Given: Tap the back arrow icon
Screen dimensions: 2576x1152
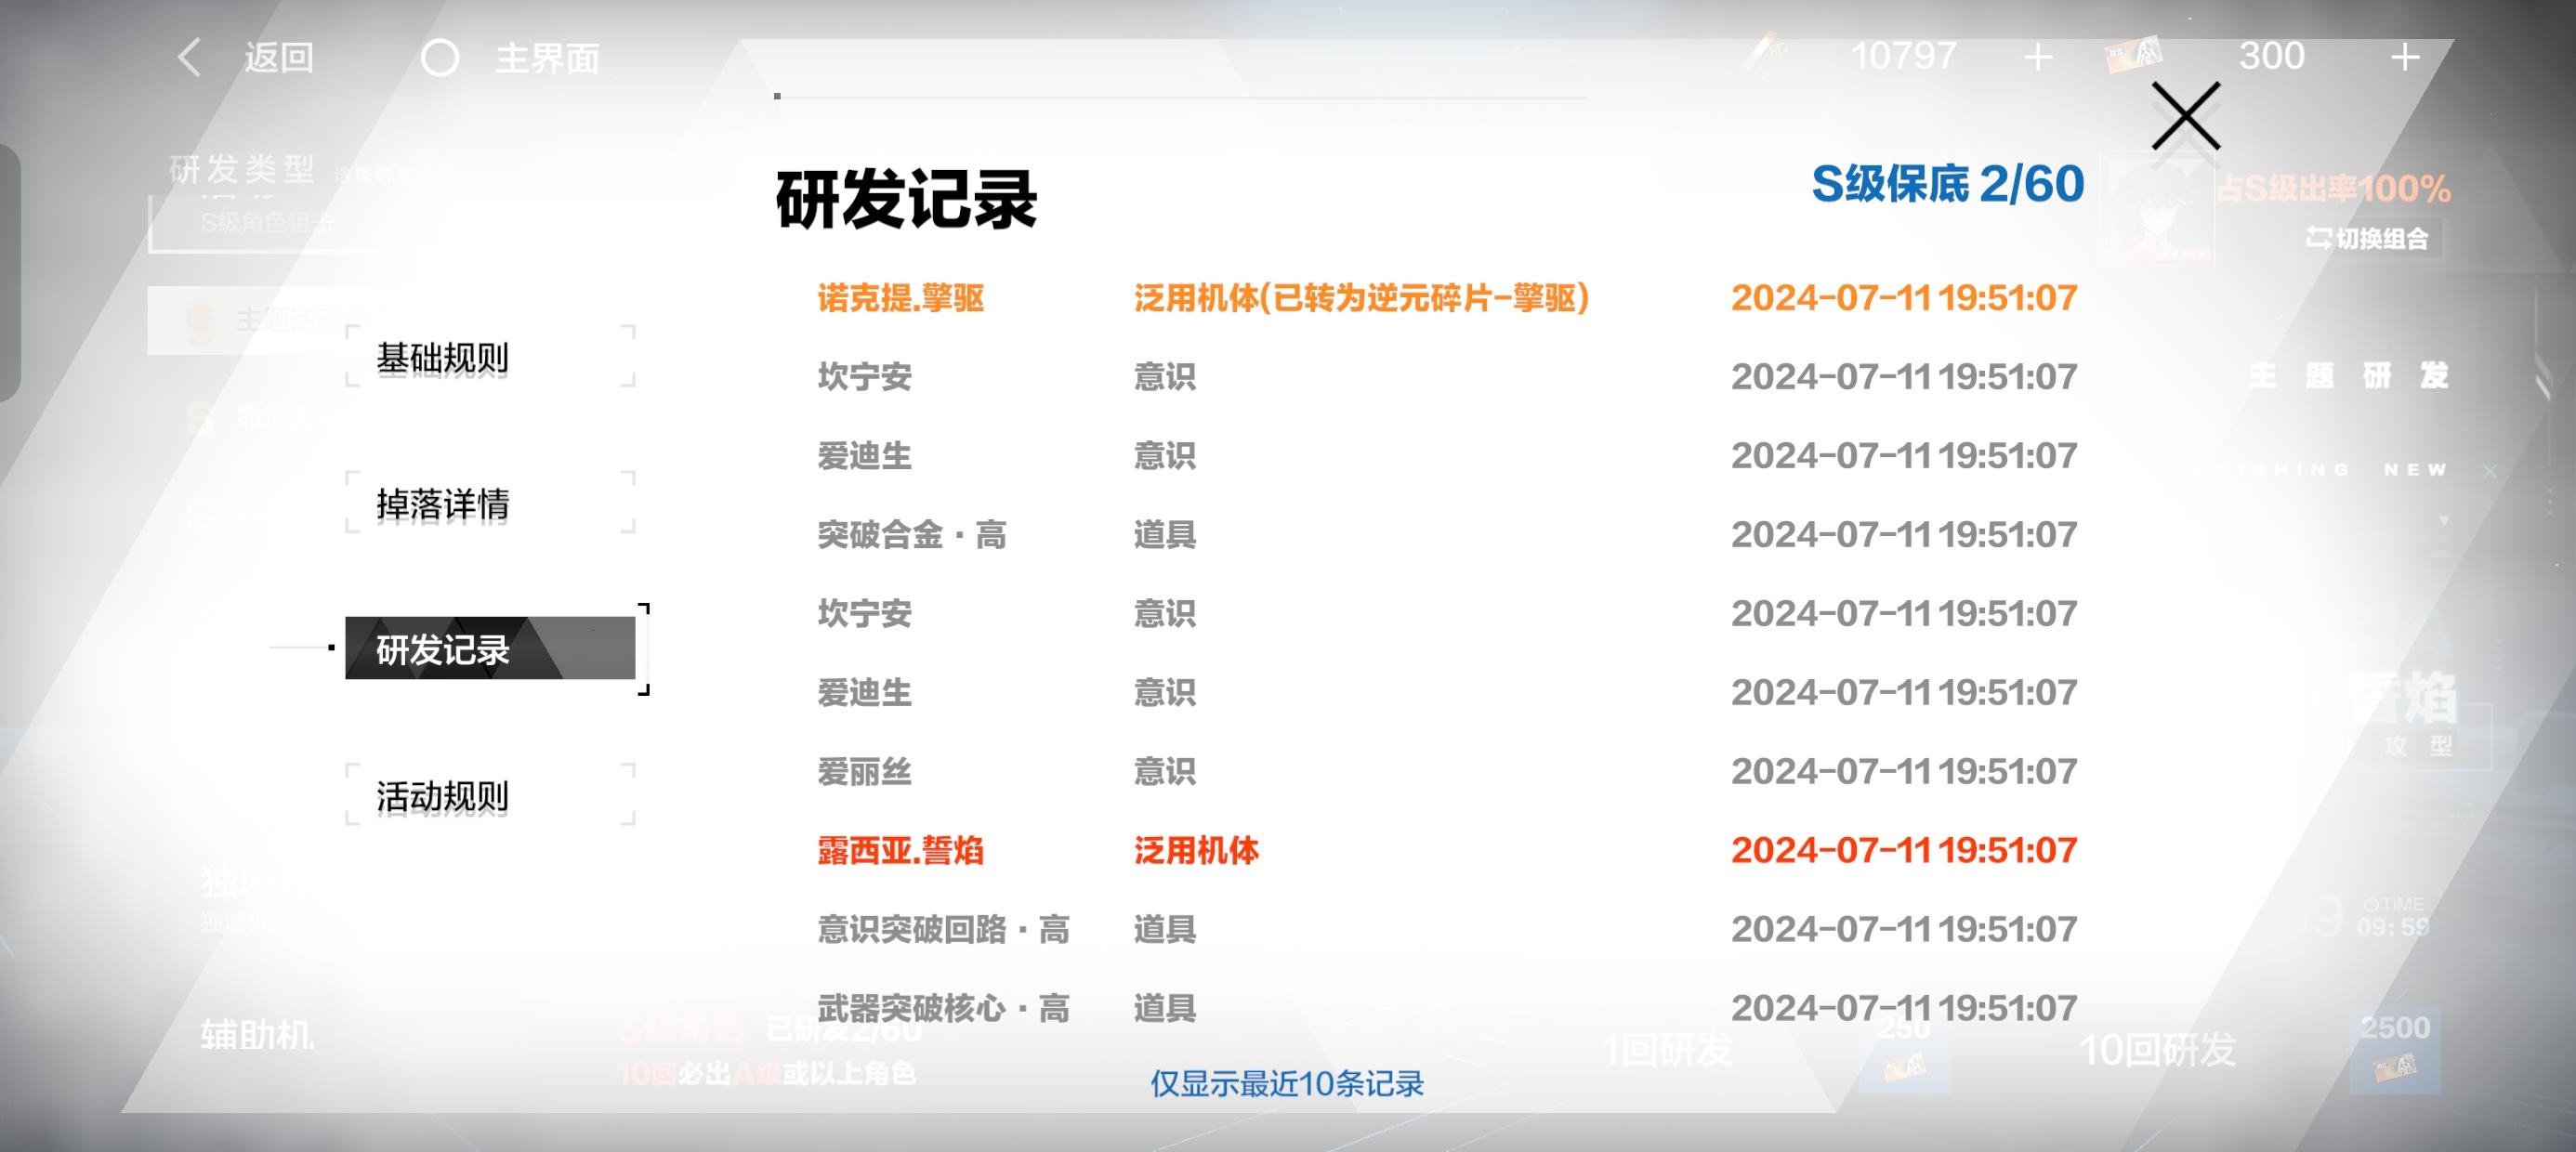Looking at the screenshot, I should coord(189,57).
